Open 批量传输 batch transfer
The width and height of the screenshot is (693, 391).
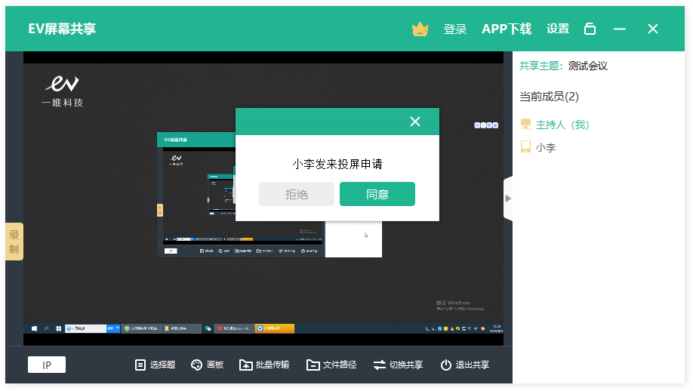tap(264, 365)
